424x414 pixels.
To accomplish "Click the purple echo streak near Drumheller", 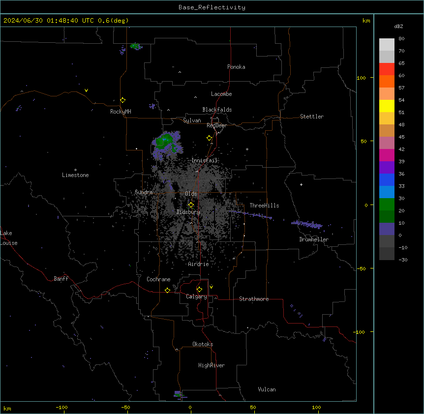I will (x=307, y=224).
